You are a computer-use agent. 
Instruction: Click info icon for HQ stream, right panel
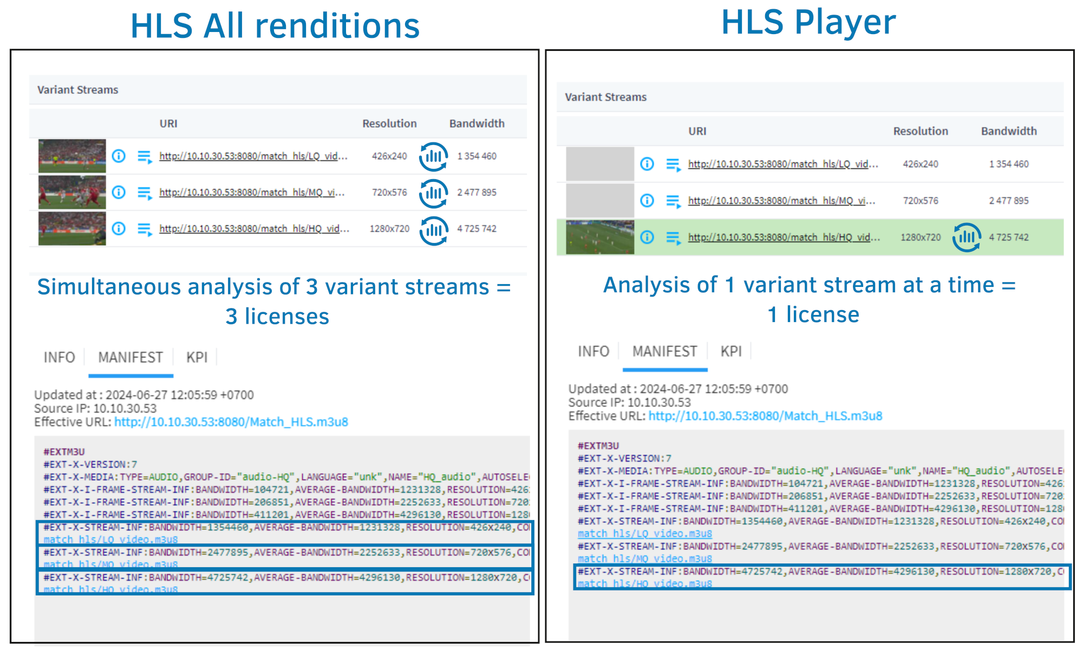point(647,237)
